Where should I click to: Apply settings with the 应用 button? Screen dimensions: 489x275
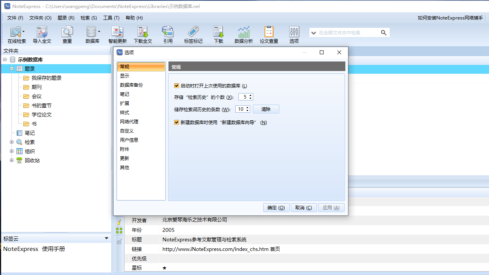click(331, 207)
